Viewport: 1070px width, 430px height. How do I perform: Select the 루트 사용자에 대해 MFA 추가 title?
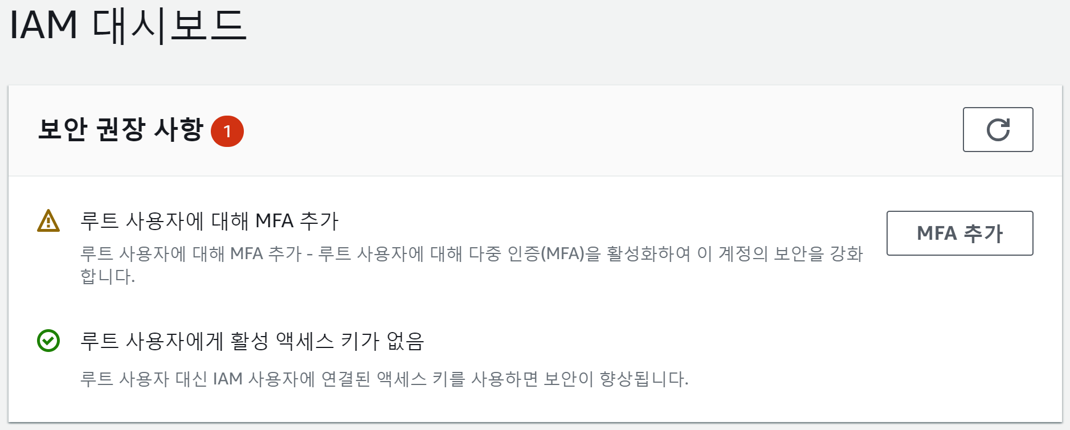pos(210,220)
